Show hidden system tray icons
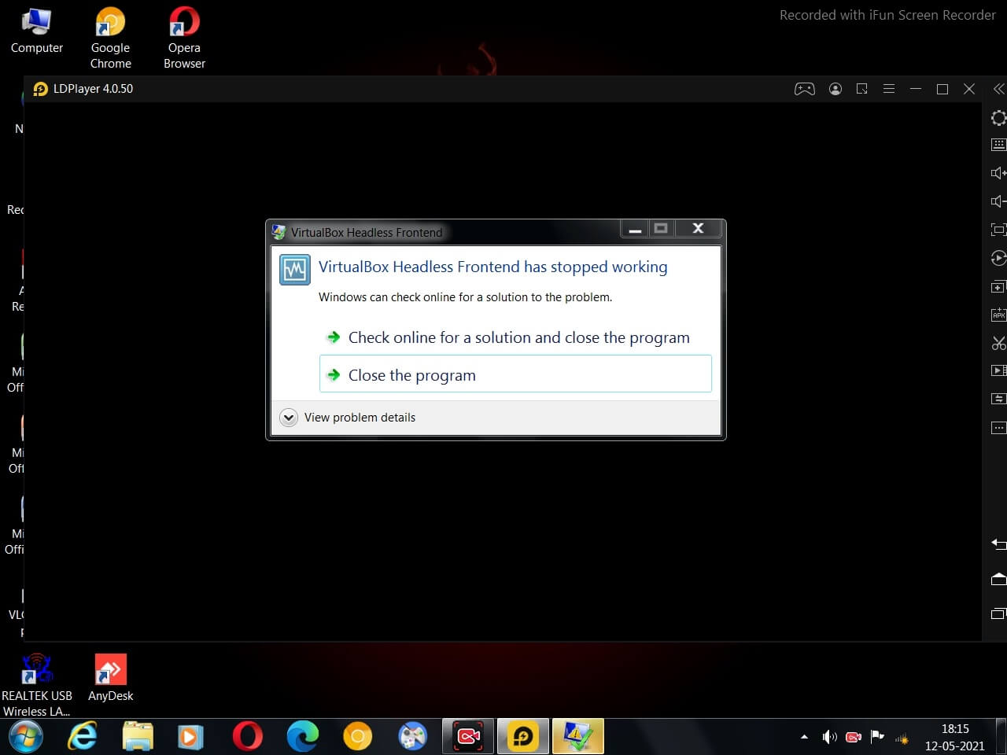 (804, 737)
